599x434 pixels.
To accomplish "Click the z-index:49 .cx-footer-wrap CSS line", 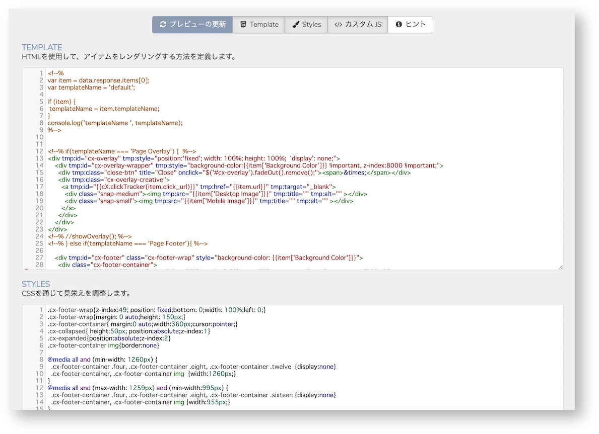I will click(157, 310).
